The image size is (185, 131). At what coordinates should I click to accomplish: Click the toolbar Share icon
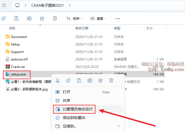42,18
